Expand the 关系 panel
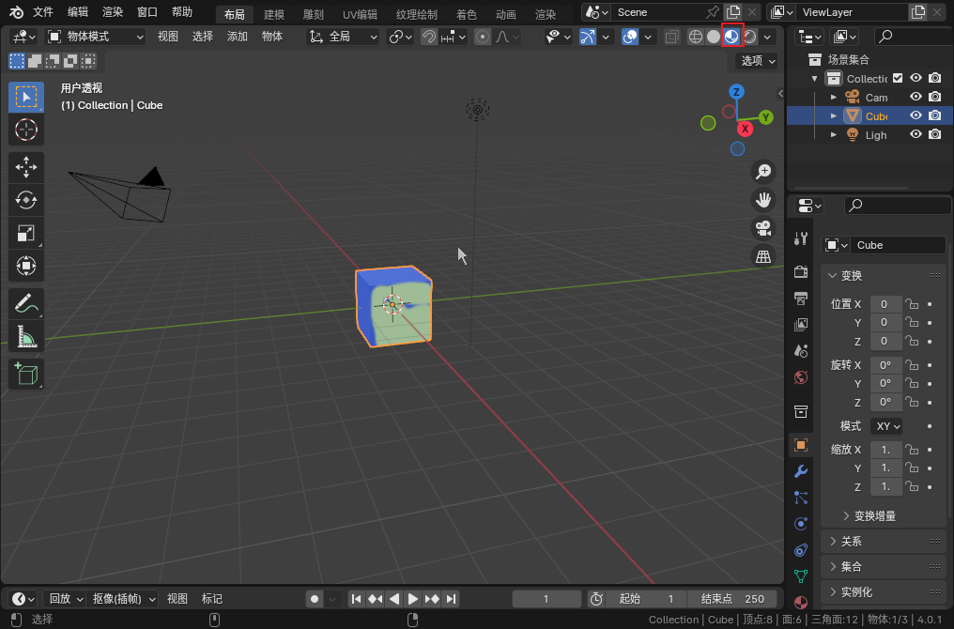 tap(852, 542)
